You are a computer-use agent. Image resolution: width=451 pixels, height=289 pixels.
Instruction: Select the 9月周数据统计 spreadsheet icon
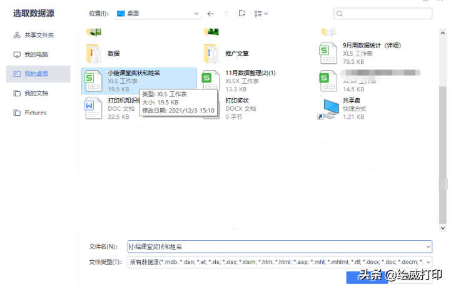[328, 53]
